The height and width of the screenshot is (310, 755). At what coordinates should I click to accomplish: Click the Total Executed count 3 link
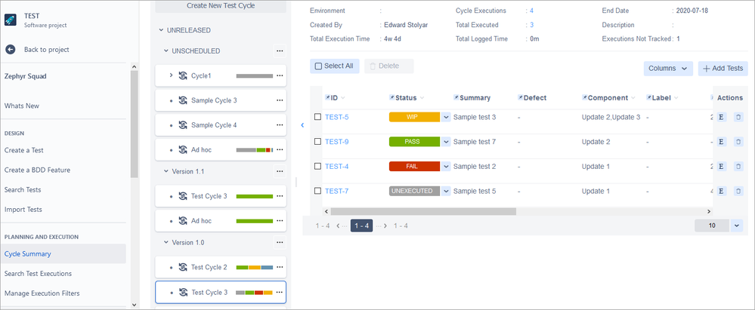point(531,25)
